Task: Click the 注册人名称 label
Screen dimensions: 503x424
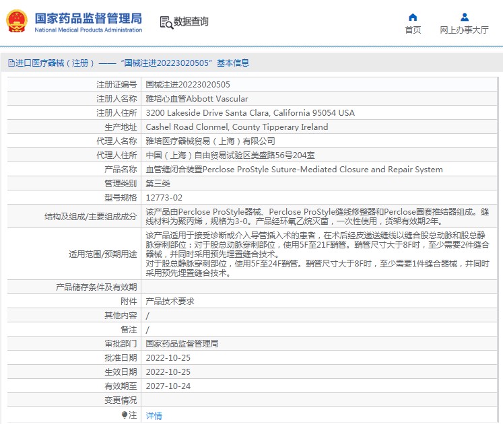Action: (x=116, y=99)
